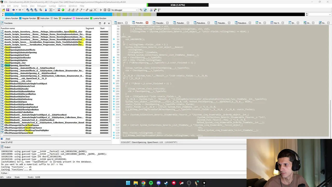Click the breakpoint dot at line 101
The image size is (332, 187).
click(x=114, y=84)
